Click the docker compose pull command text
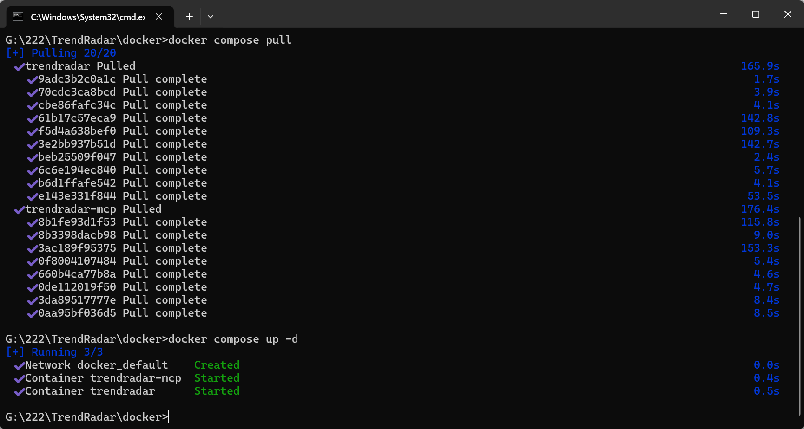 [x=230, y=40]
